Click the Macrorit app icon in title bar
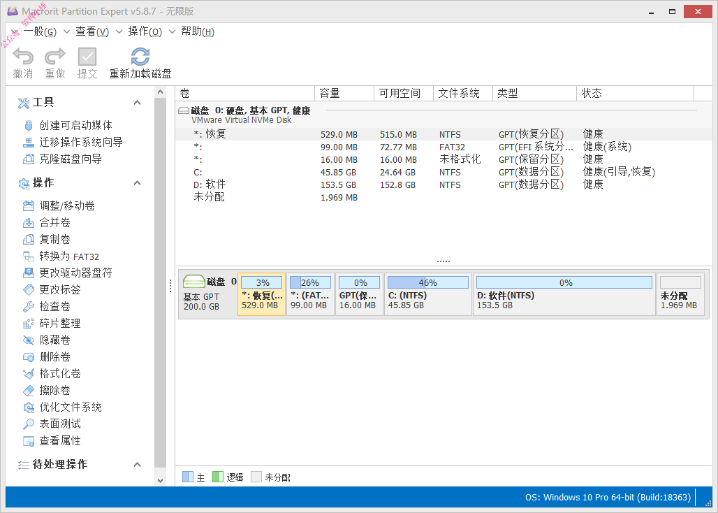The height and width of the screenshot is (513, 718). (13, 11)
